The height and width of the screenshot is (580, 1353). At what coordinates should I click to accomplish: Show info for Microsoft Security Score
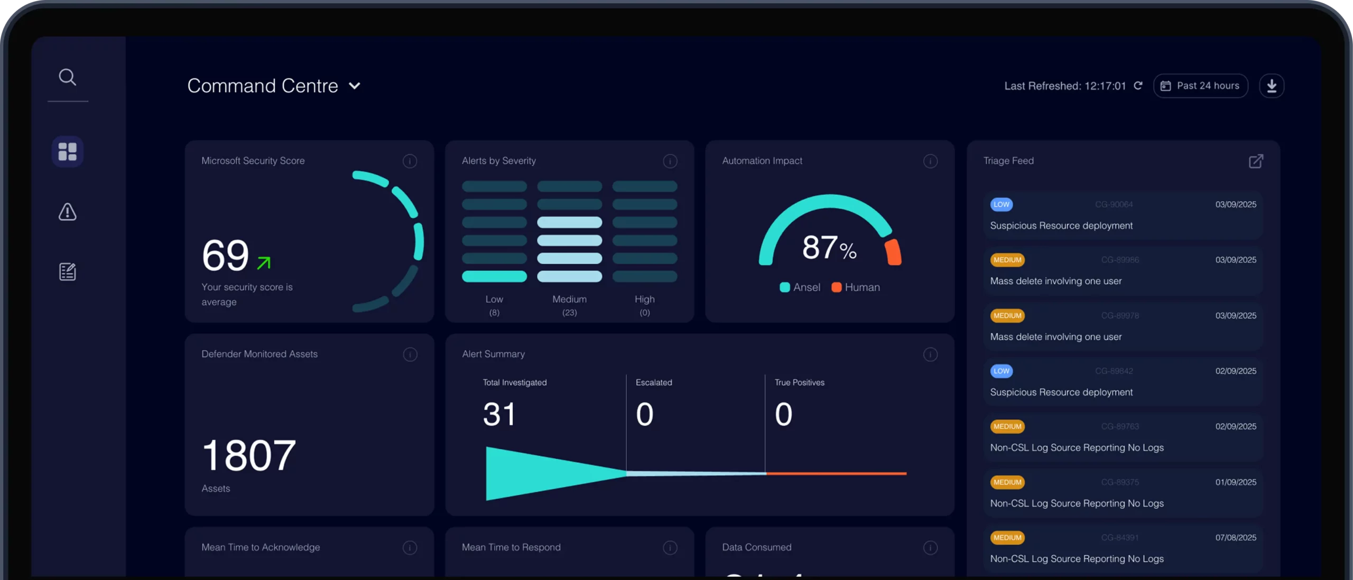[410, 161]
